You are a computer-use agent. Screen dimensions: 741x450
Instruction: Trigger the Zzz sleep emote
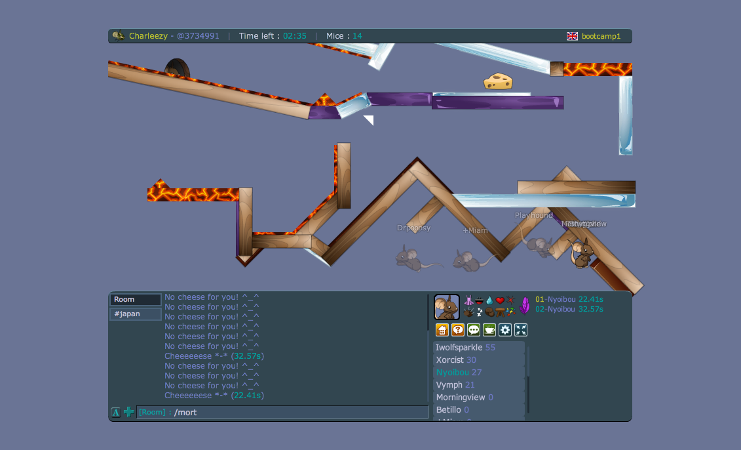(479, 312)
